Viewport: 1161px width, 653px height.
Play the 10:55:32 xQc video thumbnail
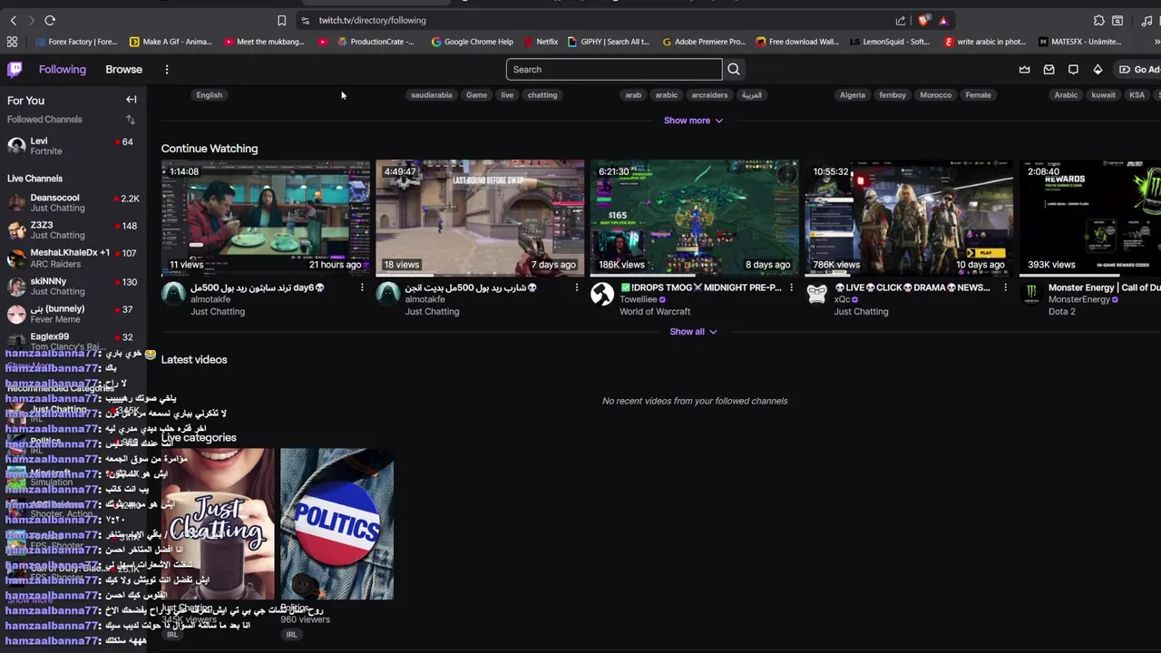[909, 218]
